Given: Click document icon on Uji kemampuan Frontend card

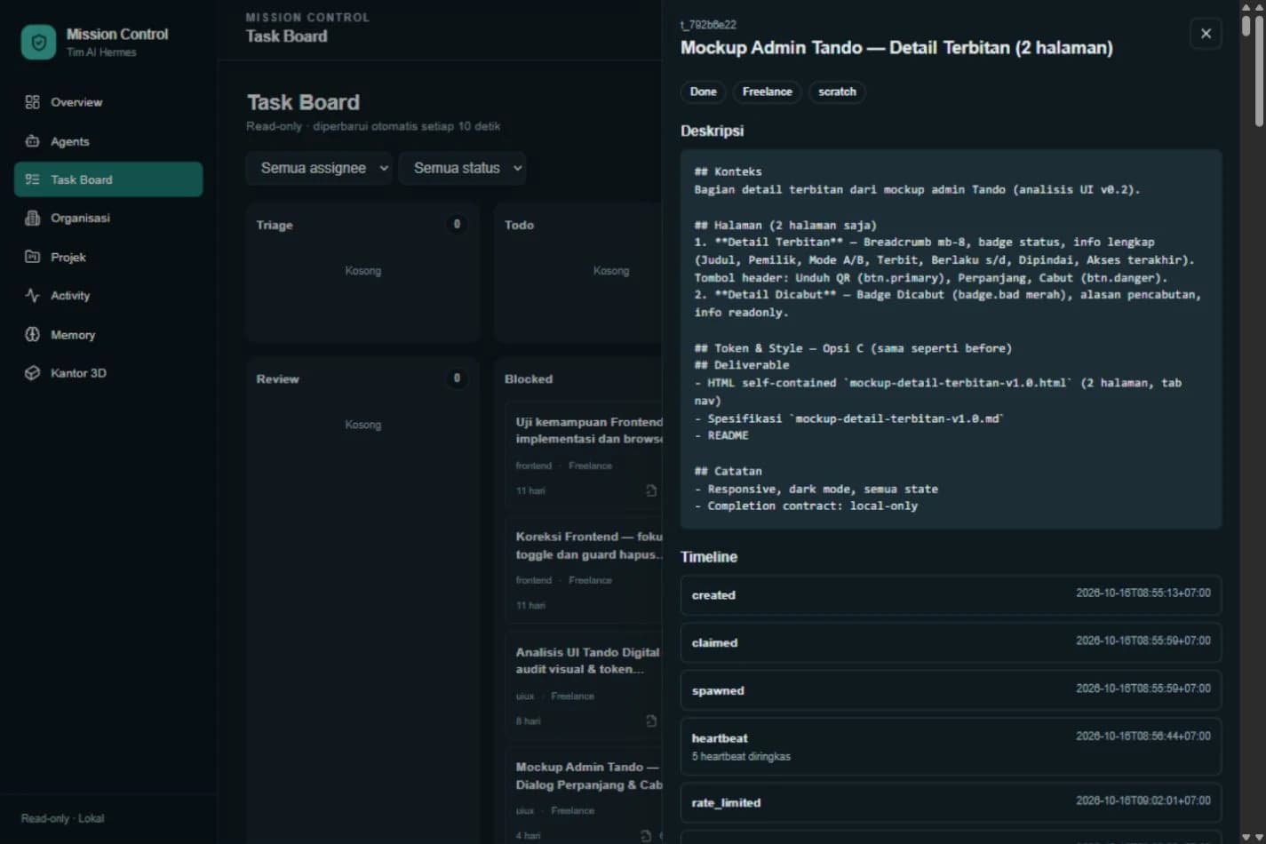Looking at the screenshot, I should coord(651,490).
